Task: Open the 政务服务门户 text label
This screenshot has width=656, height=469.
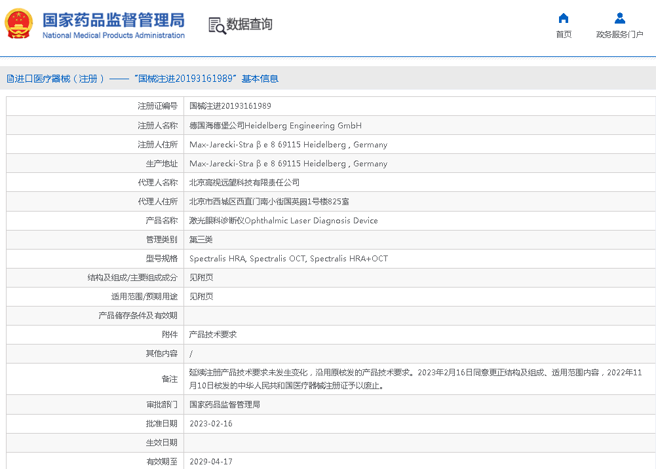Action: click(x=619, y=35)
